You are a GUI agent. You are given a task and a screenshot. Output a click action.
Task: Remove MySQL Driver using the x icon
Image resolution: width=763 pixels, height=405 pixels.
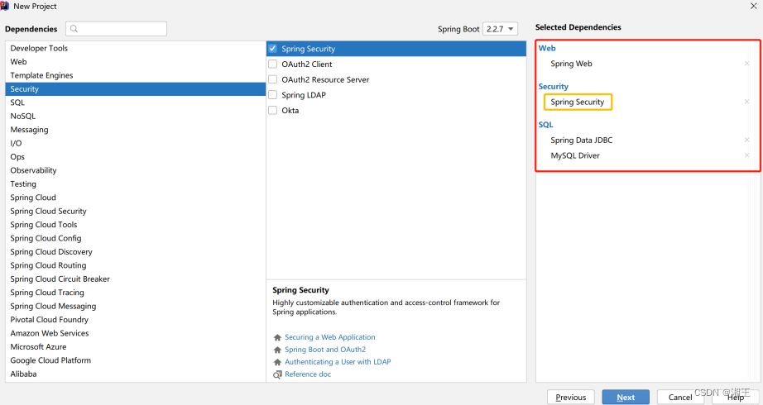(x=746, y=155)
